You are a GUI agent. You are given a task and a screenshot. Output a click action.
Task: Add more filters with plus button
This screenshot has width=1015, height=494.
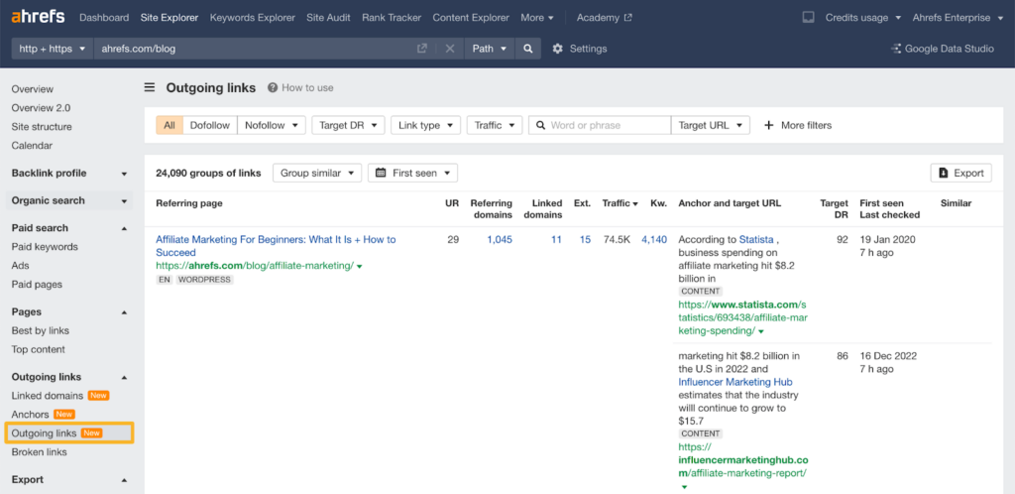point(797,125)
